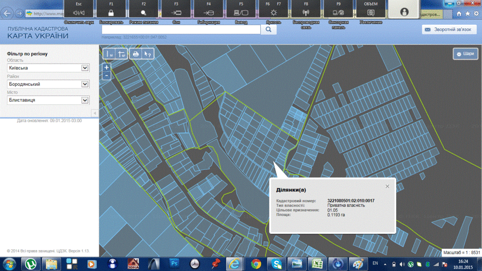This screenshot has height=271, width=482.
Task: Expand the Область dropdown showing Київська
Action: 85,68
